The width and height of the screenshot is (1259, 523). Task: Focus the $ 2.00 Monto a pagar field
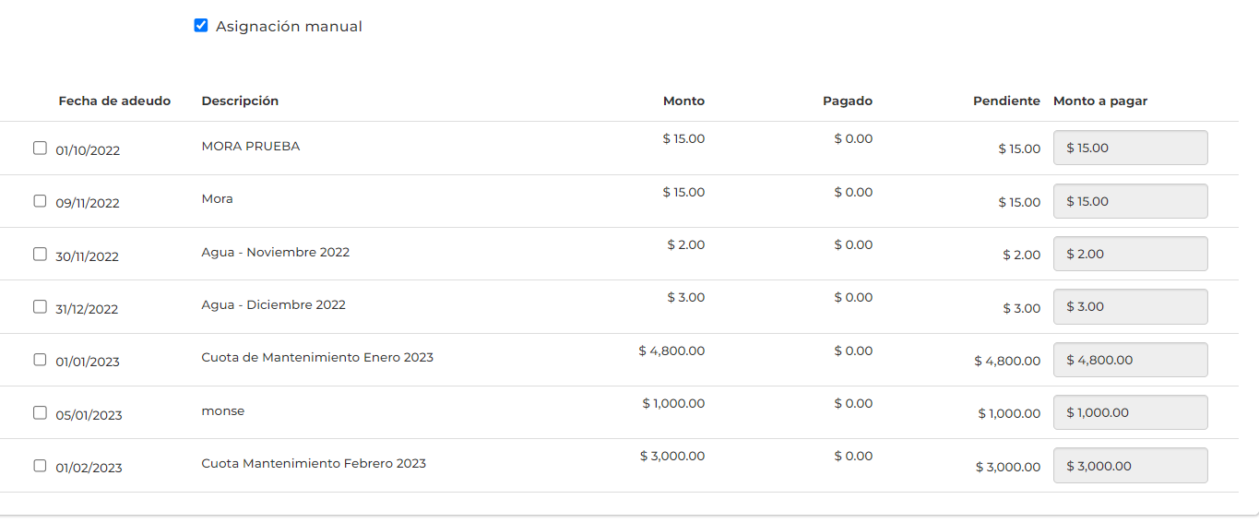(1130, 254)
